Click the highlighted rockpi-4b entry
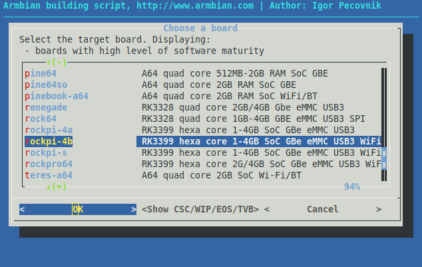This screenshot has width=422, height=267. tap(49, 141)
